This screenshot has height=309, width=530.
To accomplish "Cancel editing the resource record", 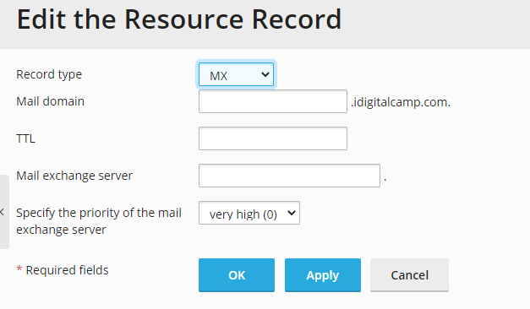I will 409,275.
